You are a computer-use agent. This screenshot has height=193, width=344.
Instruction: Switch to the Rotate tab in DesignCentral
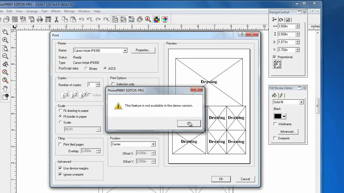281,20
